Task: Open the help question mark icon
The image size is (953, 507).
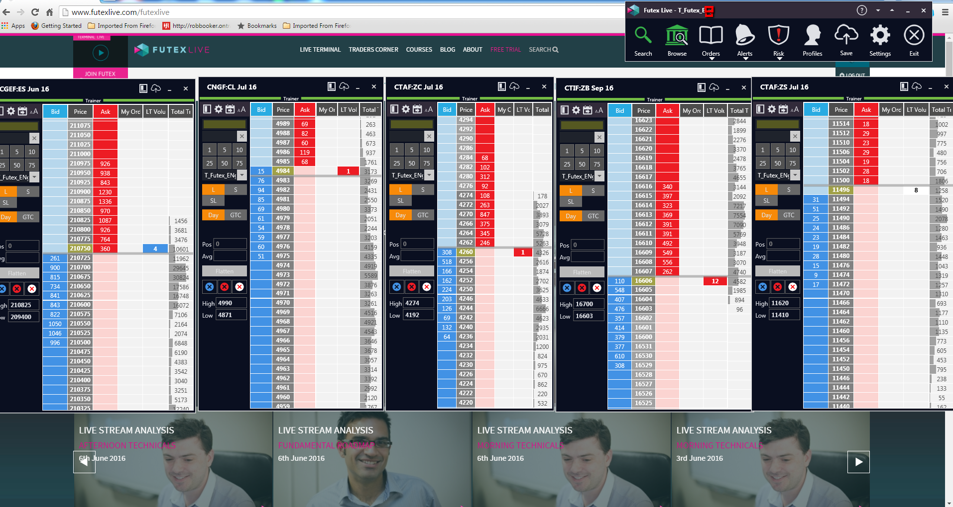Action: click(x=862, y=10)
